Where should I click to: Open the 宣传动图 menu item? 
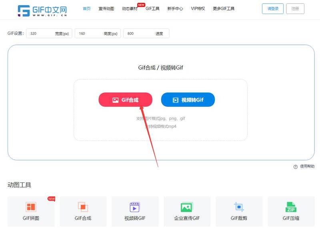[x=106, y=8]
